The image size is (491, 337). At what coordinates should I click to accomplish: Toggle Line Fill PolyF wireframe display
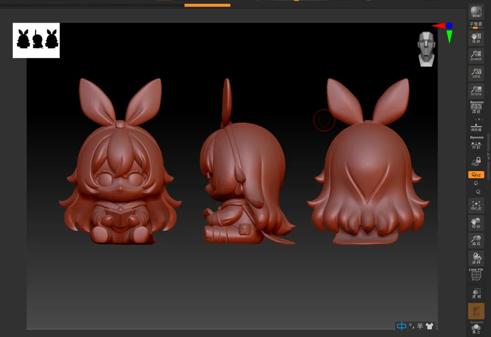476,275
